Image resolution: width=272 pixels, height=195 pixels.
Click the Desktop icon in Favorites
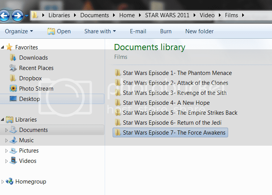tap(13, 99)
